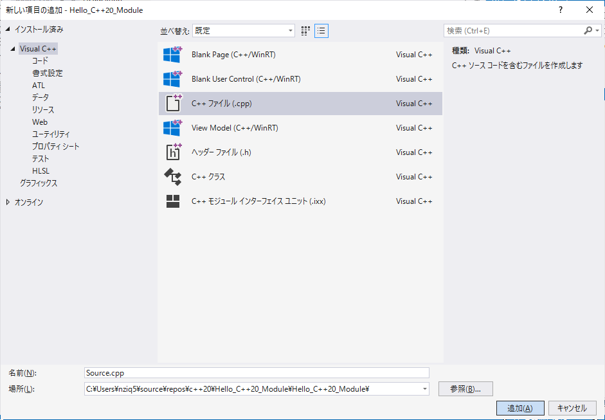Click the 参照(B)... browse button
The width and height of the screenshot is (605, 420).
tap(465, 389)
